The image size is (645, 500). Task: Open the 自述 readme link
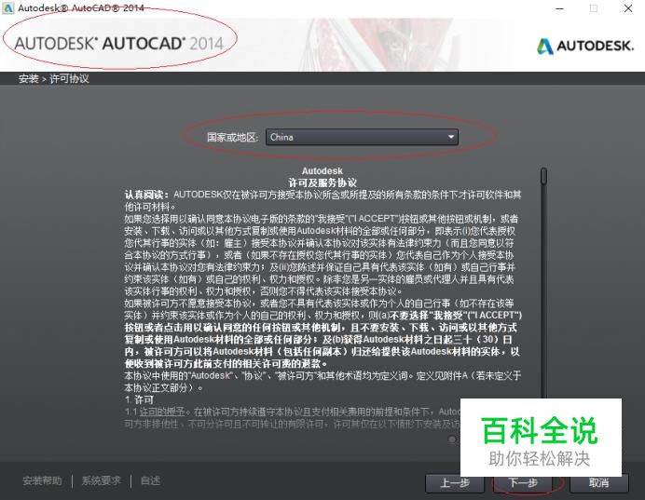(x=151, y=480)
